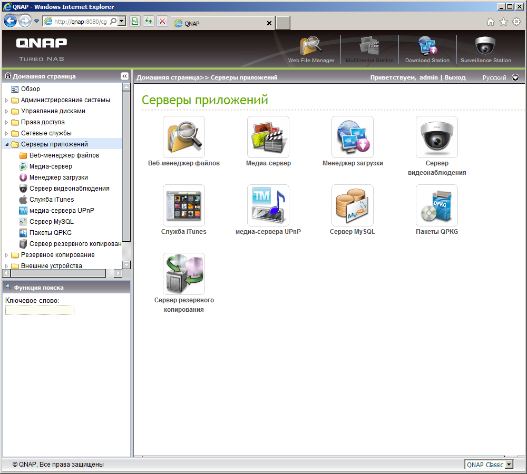Select Медиа-сервер in the sidebar tree
The height and width of the screenshot is (474, 527).
(x=51, y=166)
